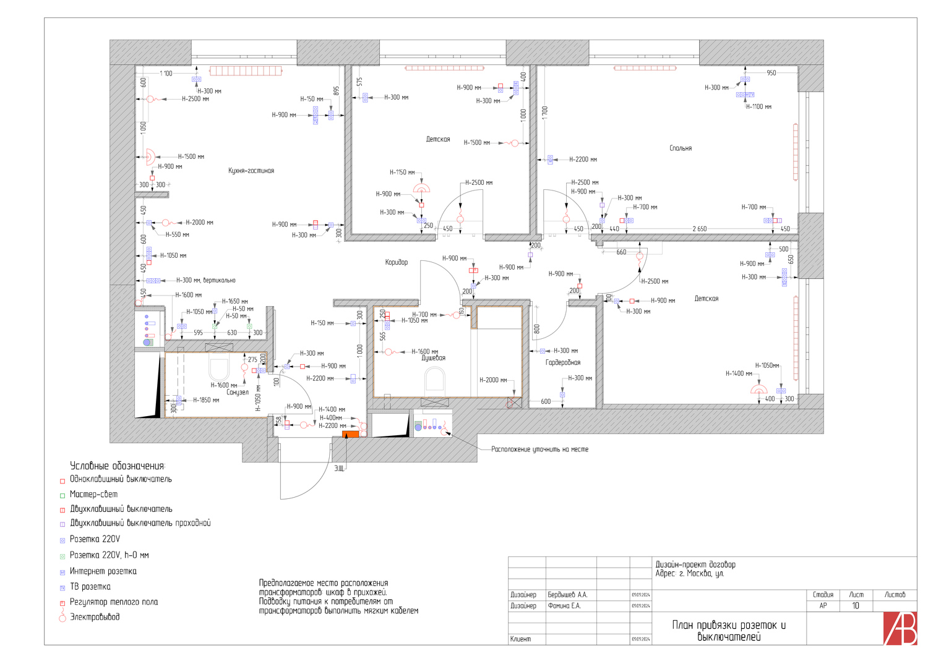Viewport: 928px width, 656px height.
Task: Click the Коридор room label
Action: coord(397,262)
